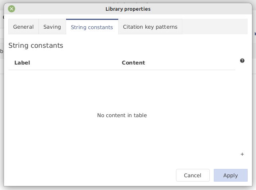The image size is (256, 190).
Task: Click the String constants section heading
Action: 36,45
